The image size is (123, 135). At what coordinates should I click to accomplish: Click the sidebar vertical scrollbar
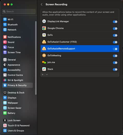point(36,58)
